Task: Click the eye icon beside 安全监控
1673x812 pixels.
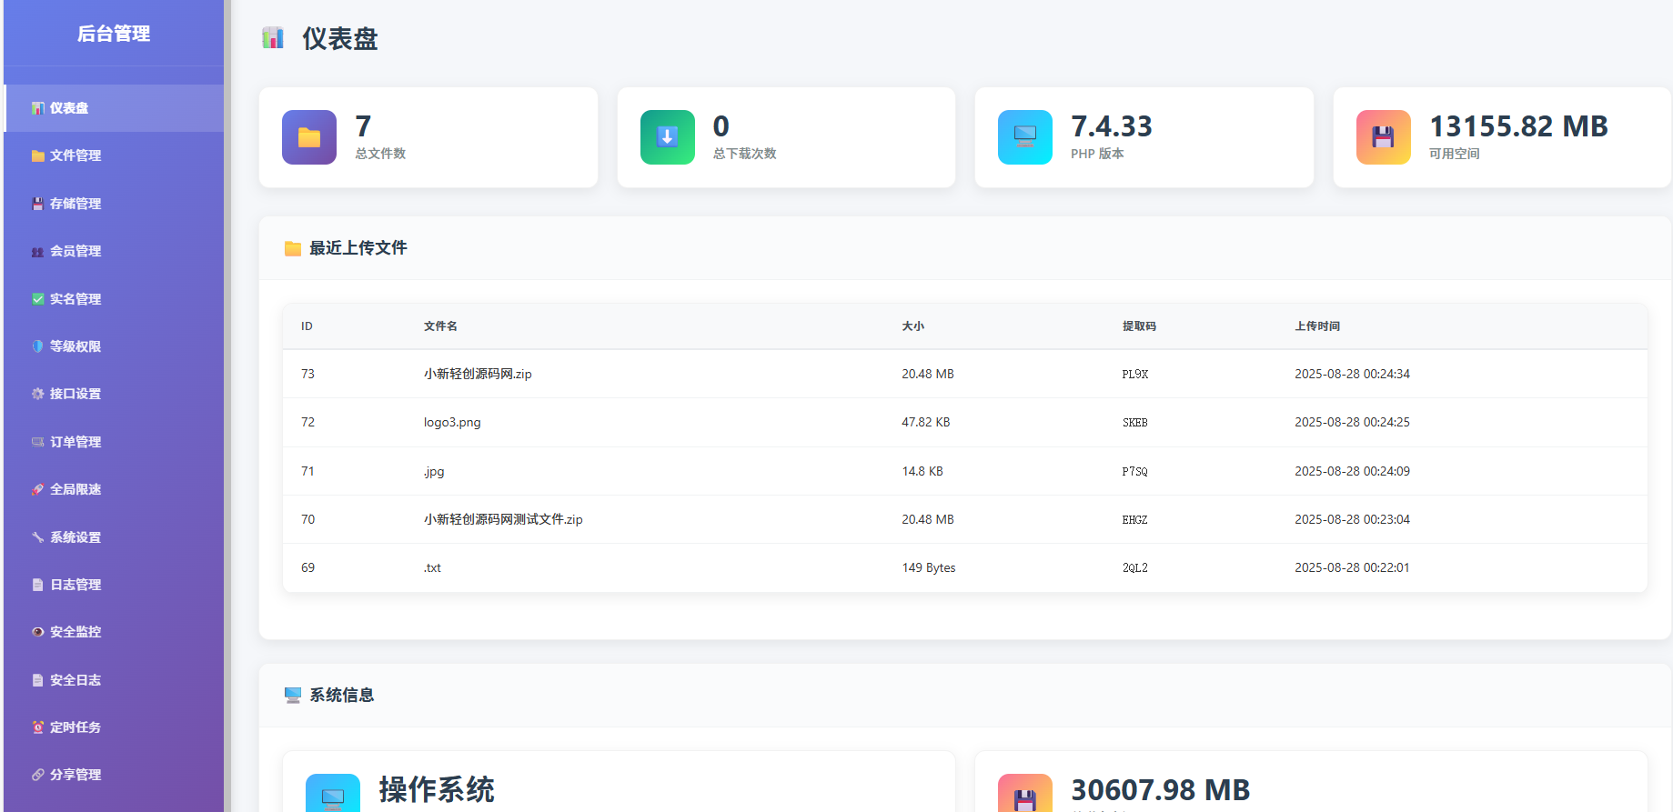Action: [37, 632]
